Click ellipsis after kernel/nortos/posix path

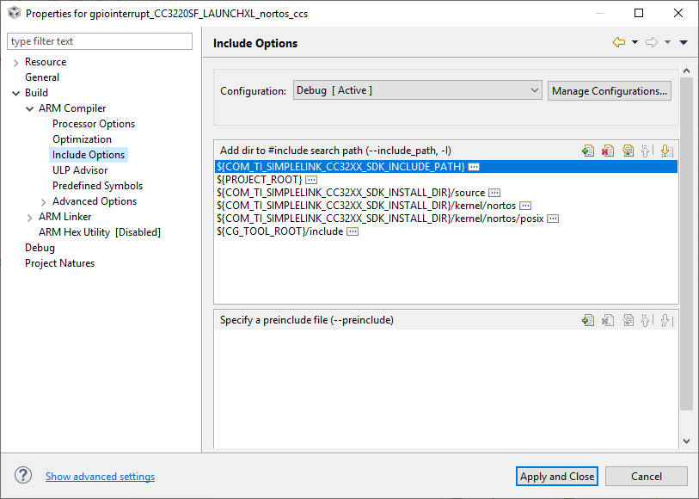(x=553, y=219)
